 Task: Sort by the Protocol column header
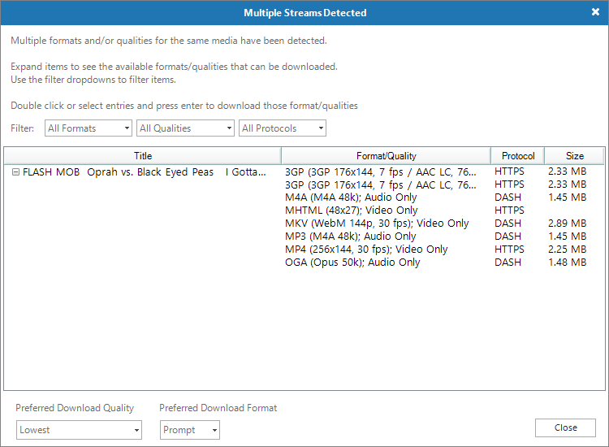[x=518, y=156]
